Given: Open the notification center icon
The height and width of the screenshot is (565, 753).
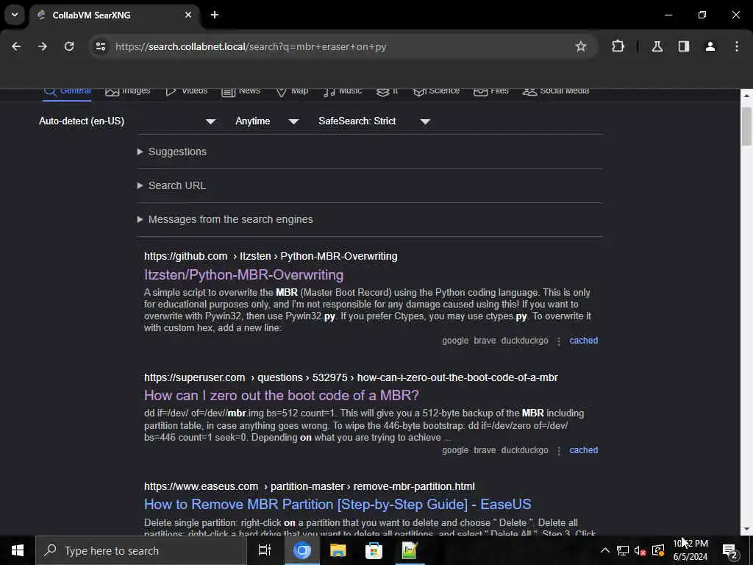Looking at the screenshot, I should pyautogui.click(x=729, y=550).
